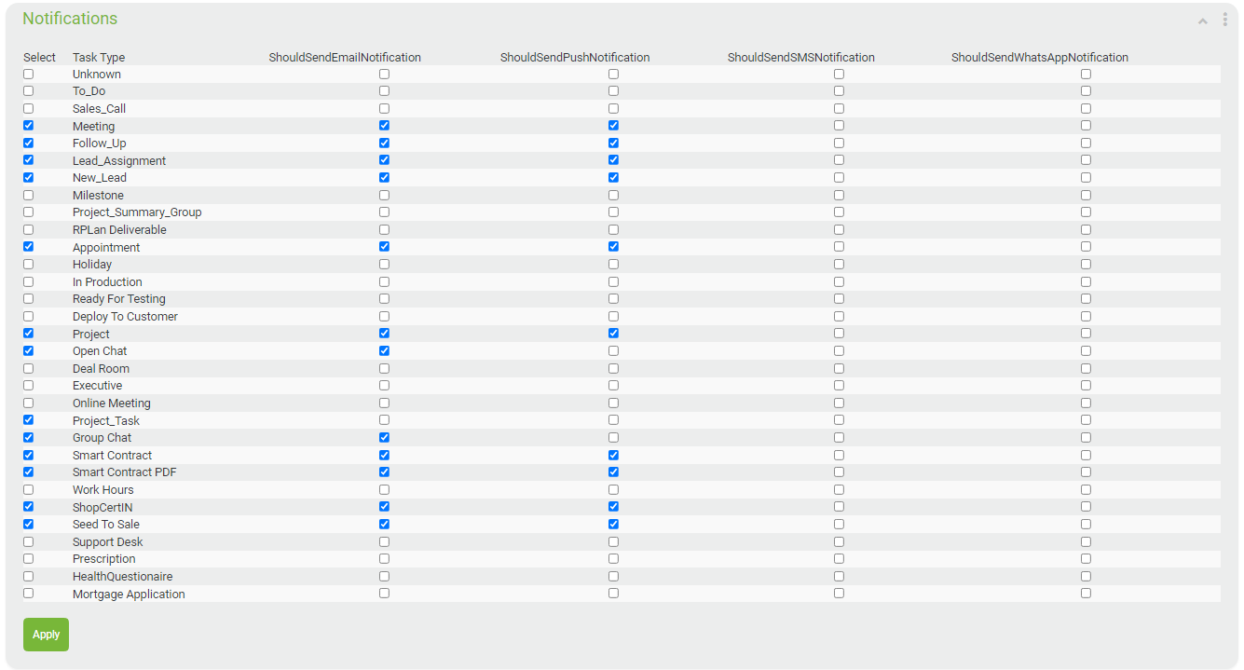
Task: Enable email notification for Ready For Testing
Action: point(384,299)
